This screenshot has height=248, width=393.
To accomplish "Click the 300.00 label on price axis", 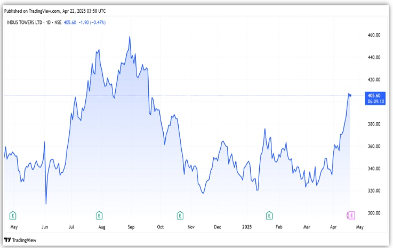I will [373, 213].
